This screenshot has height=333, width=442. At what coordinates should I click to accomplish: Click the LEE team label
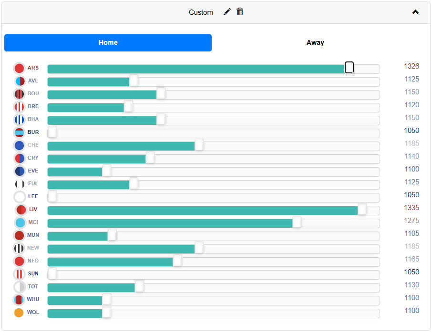coord(33,197)
